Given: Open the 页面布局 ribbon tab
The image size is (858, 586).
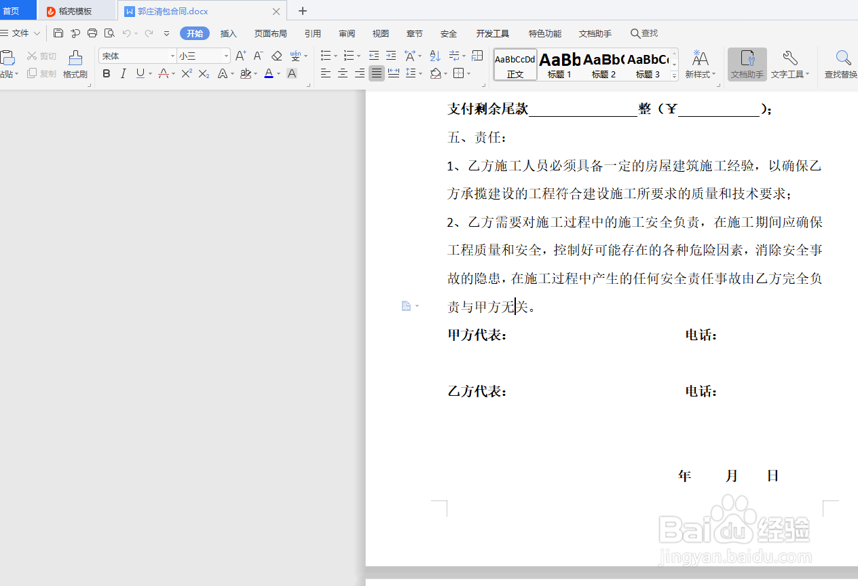Looking at the screenshot, I should point(270,33).
